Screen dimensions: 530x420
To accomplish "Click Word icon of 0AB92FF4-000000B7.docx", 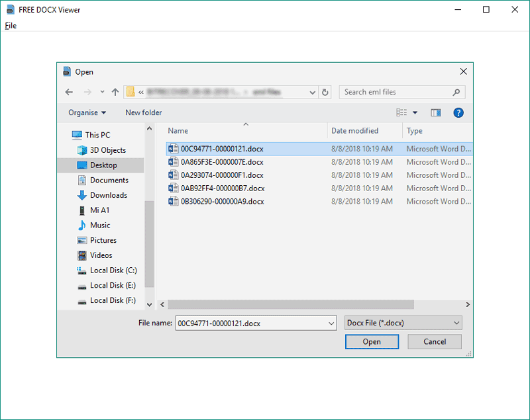I will click(174, 189).
